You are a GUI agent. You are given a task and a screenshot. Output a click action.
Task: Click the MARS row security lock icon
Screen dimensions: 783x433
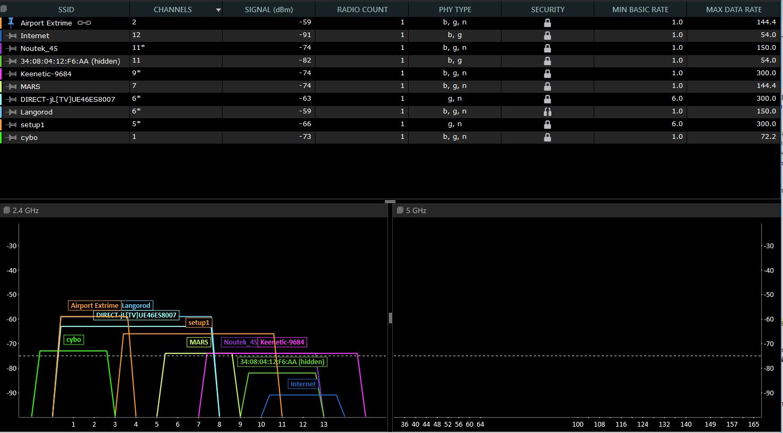click(x=548, y=86)
